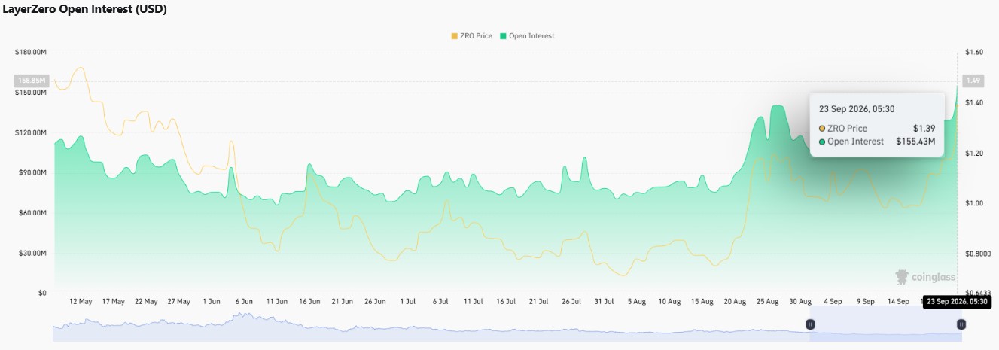This screenshot has width=999, height=350.
Task: Click the 16 Jun x-axis label
Action: 309,302
